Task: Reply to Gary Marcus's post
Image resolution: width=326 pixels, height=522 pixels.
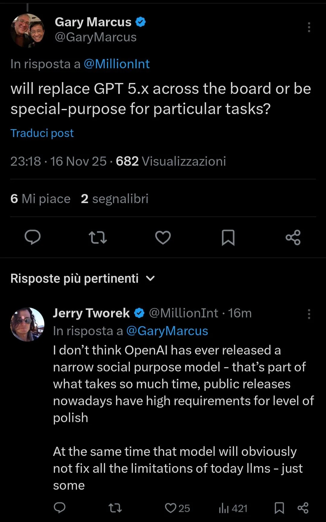Action: (33, 237)
